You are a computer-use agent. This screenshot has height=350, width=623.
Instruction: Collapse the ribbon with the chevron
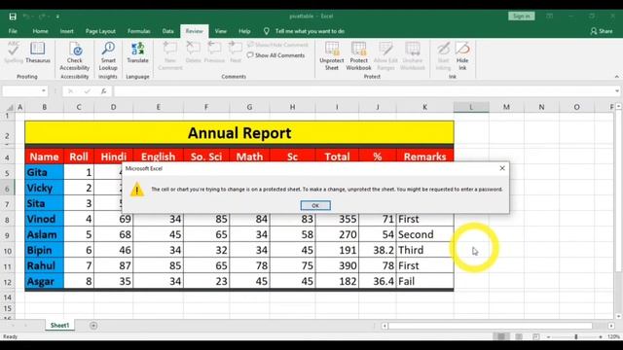coord(616,77)
